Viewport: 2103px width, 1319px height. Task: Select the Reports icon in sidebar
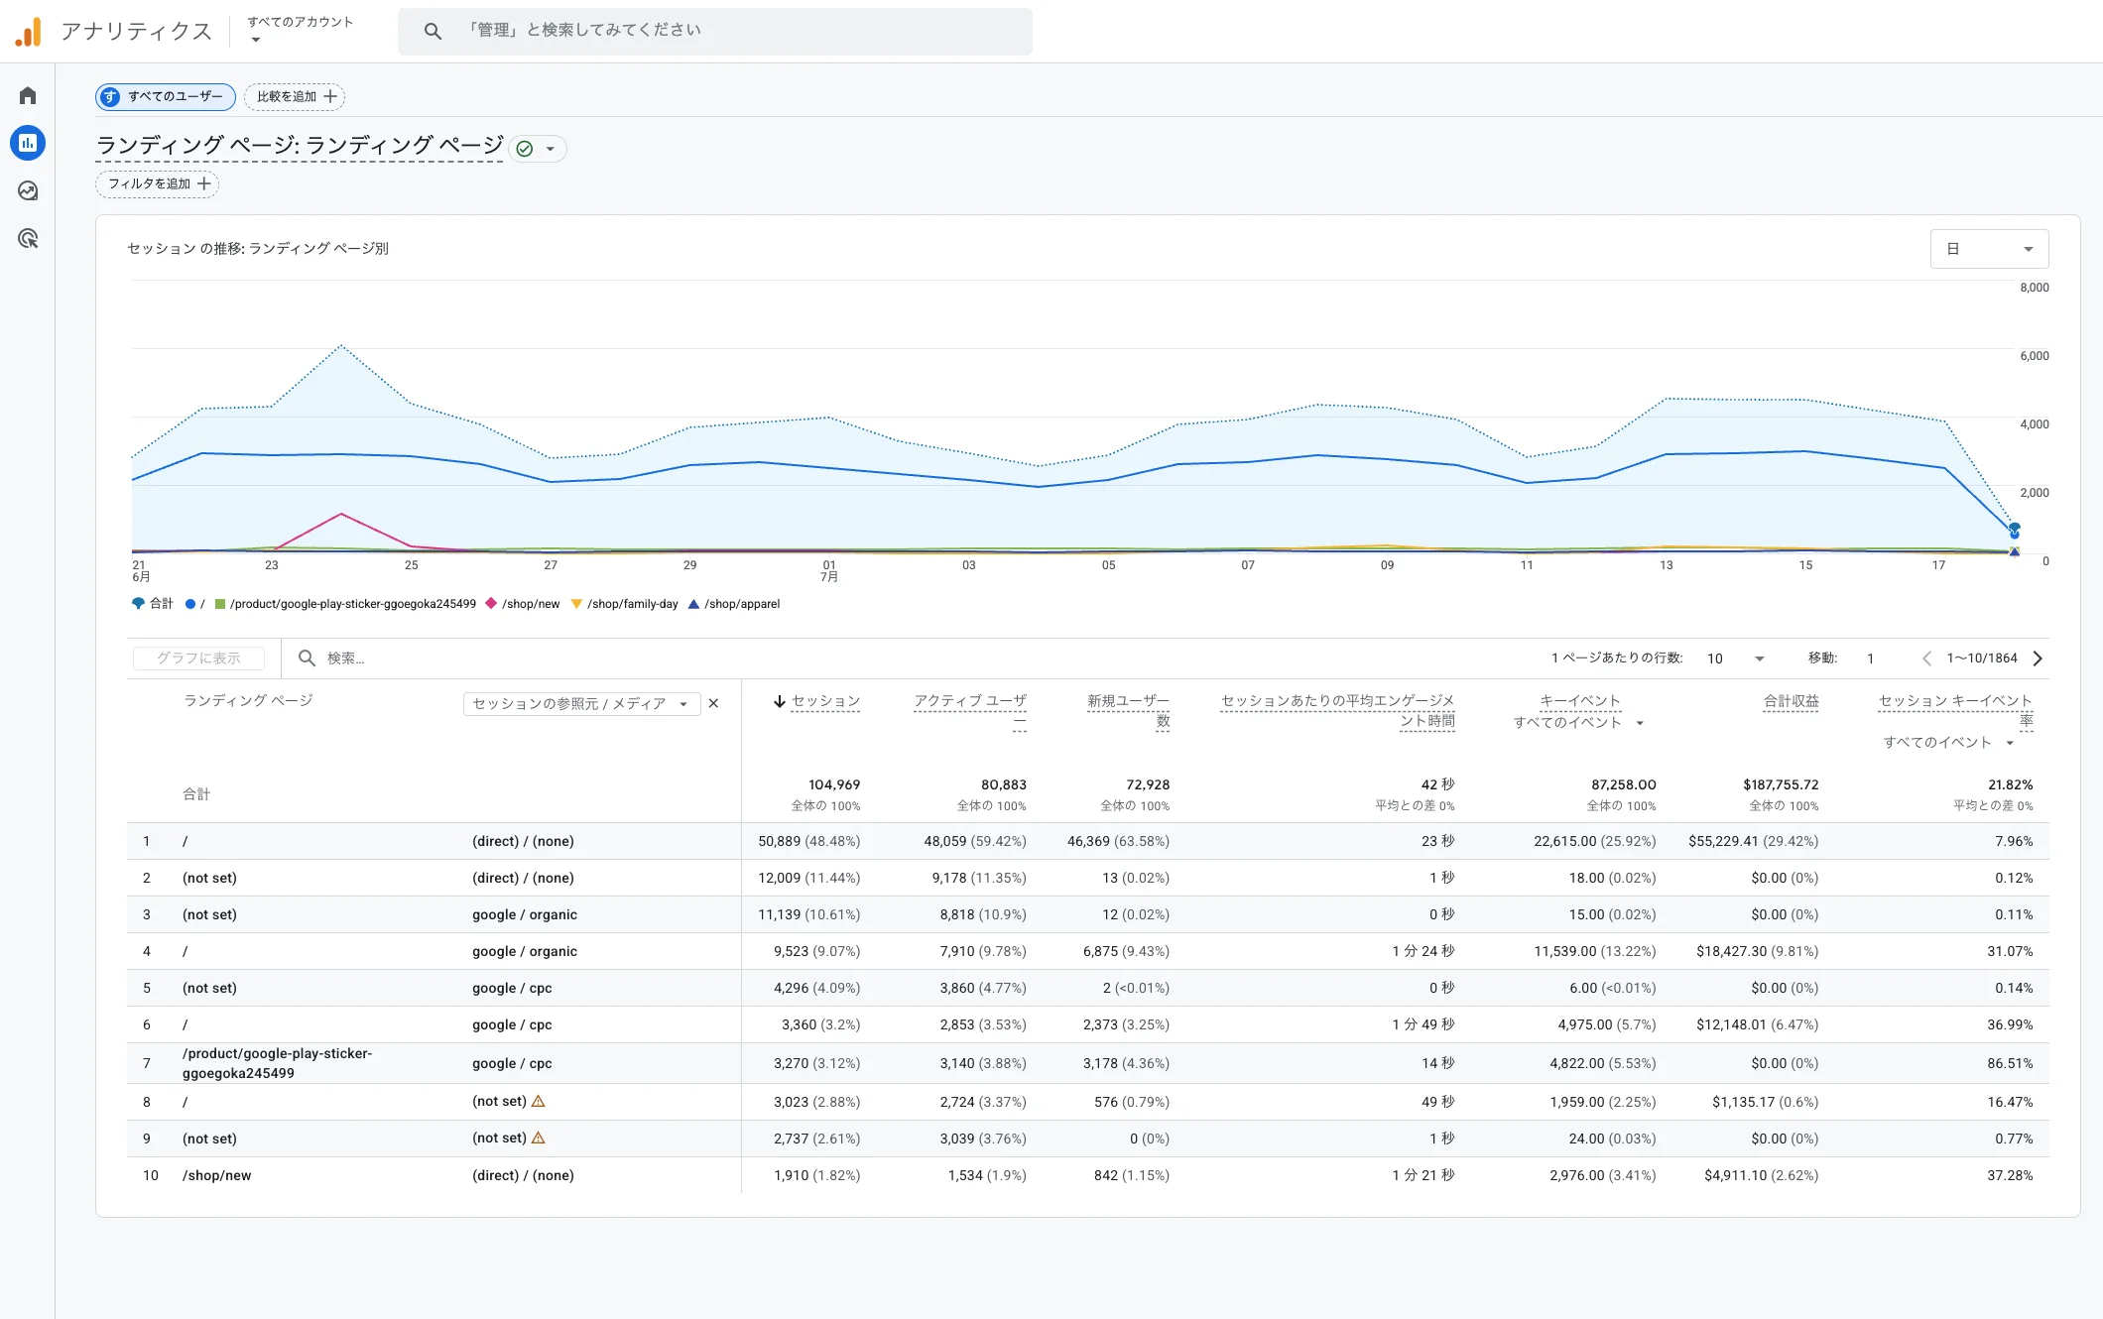pyautogui.click(x=28, y=143)
